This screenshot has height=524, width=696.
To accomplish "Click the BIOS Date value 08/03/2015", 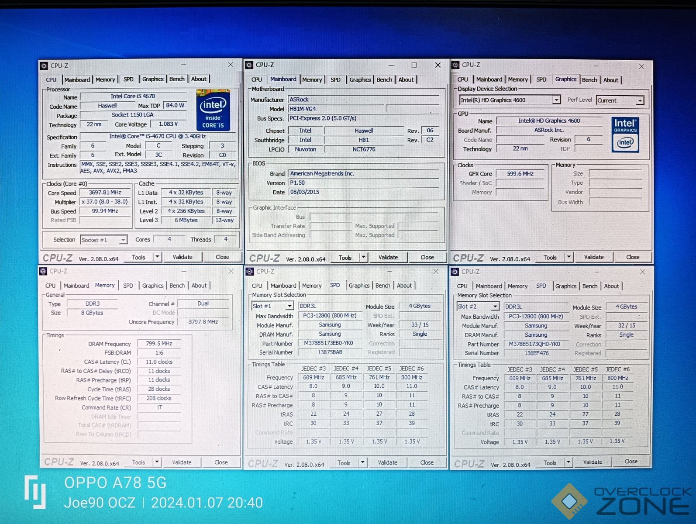I will coord(363,192).
